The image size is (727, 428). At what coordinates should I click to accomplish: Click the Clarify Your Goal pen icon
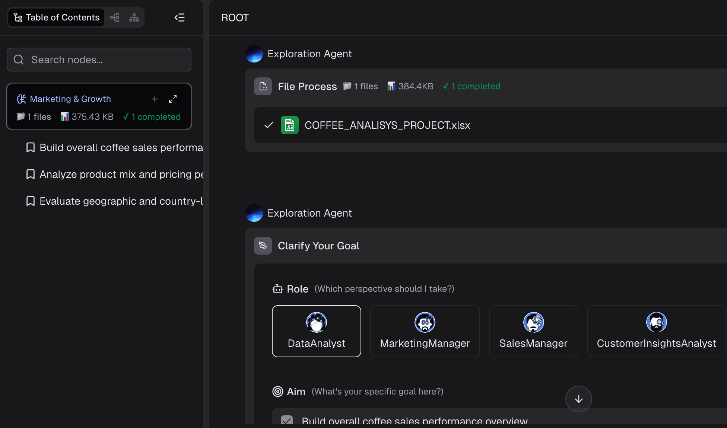(x=263, y=246)
